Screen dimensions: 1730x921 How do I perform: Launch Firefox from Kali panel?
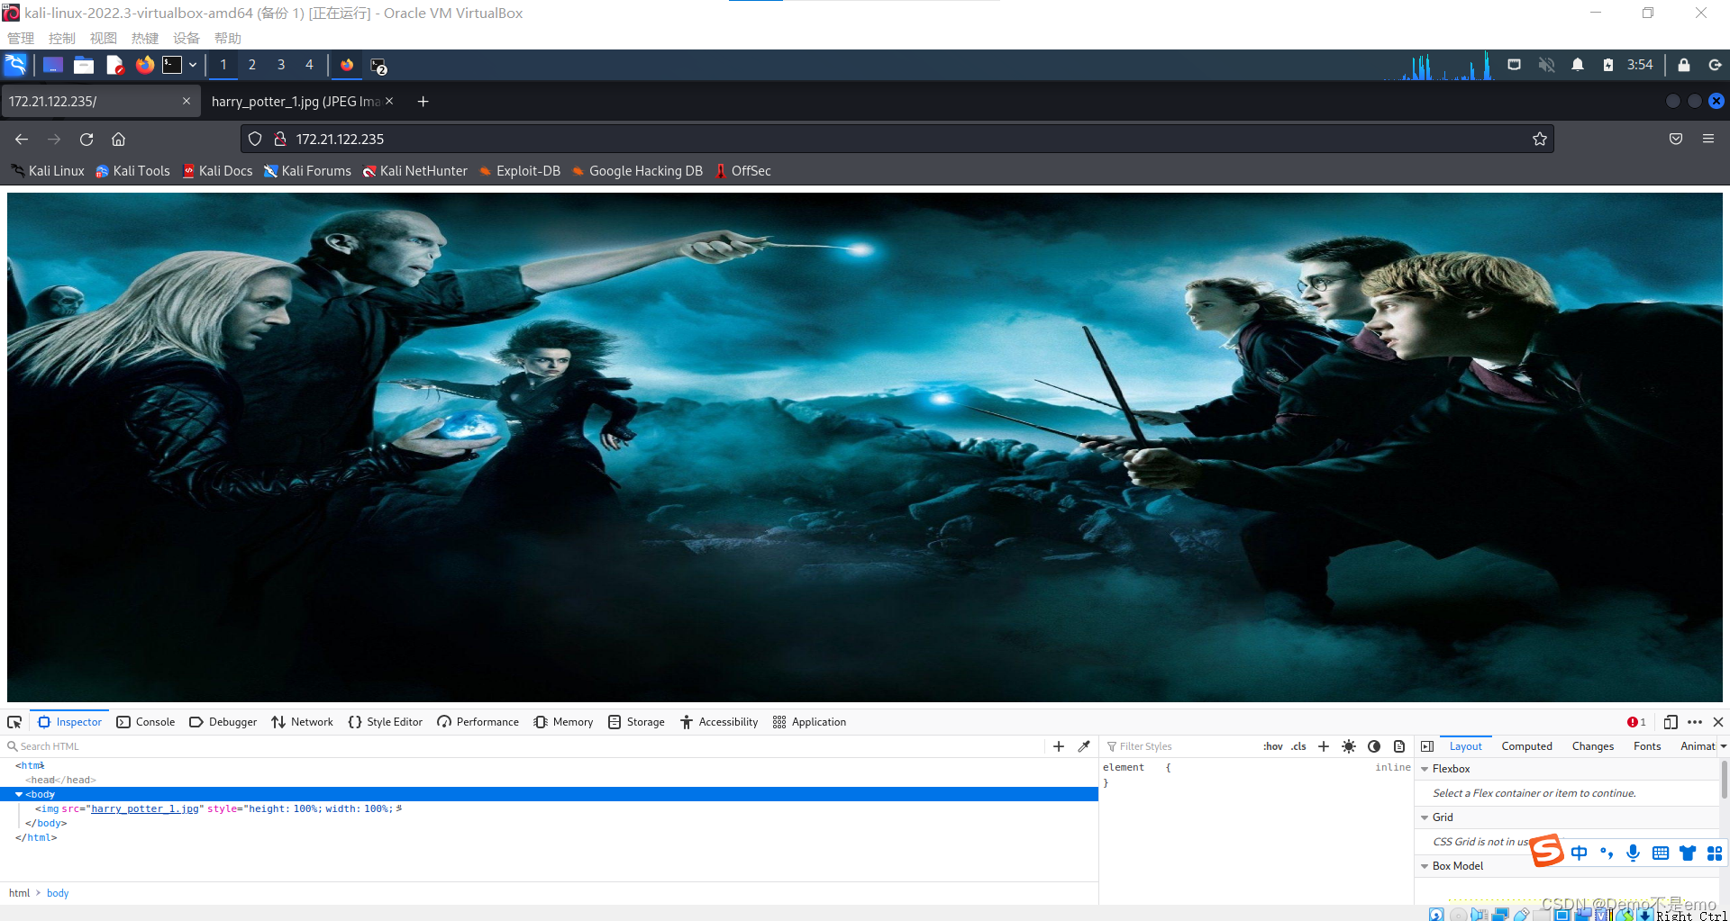tap(144, 65)
